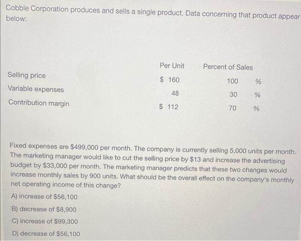The image size is (301, 241).
Task: Click the Percent of Sales column header
Action: pyautogui.click(x=228, y=67)
